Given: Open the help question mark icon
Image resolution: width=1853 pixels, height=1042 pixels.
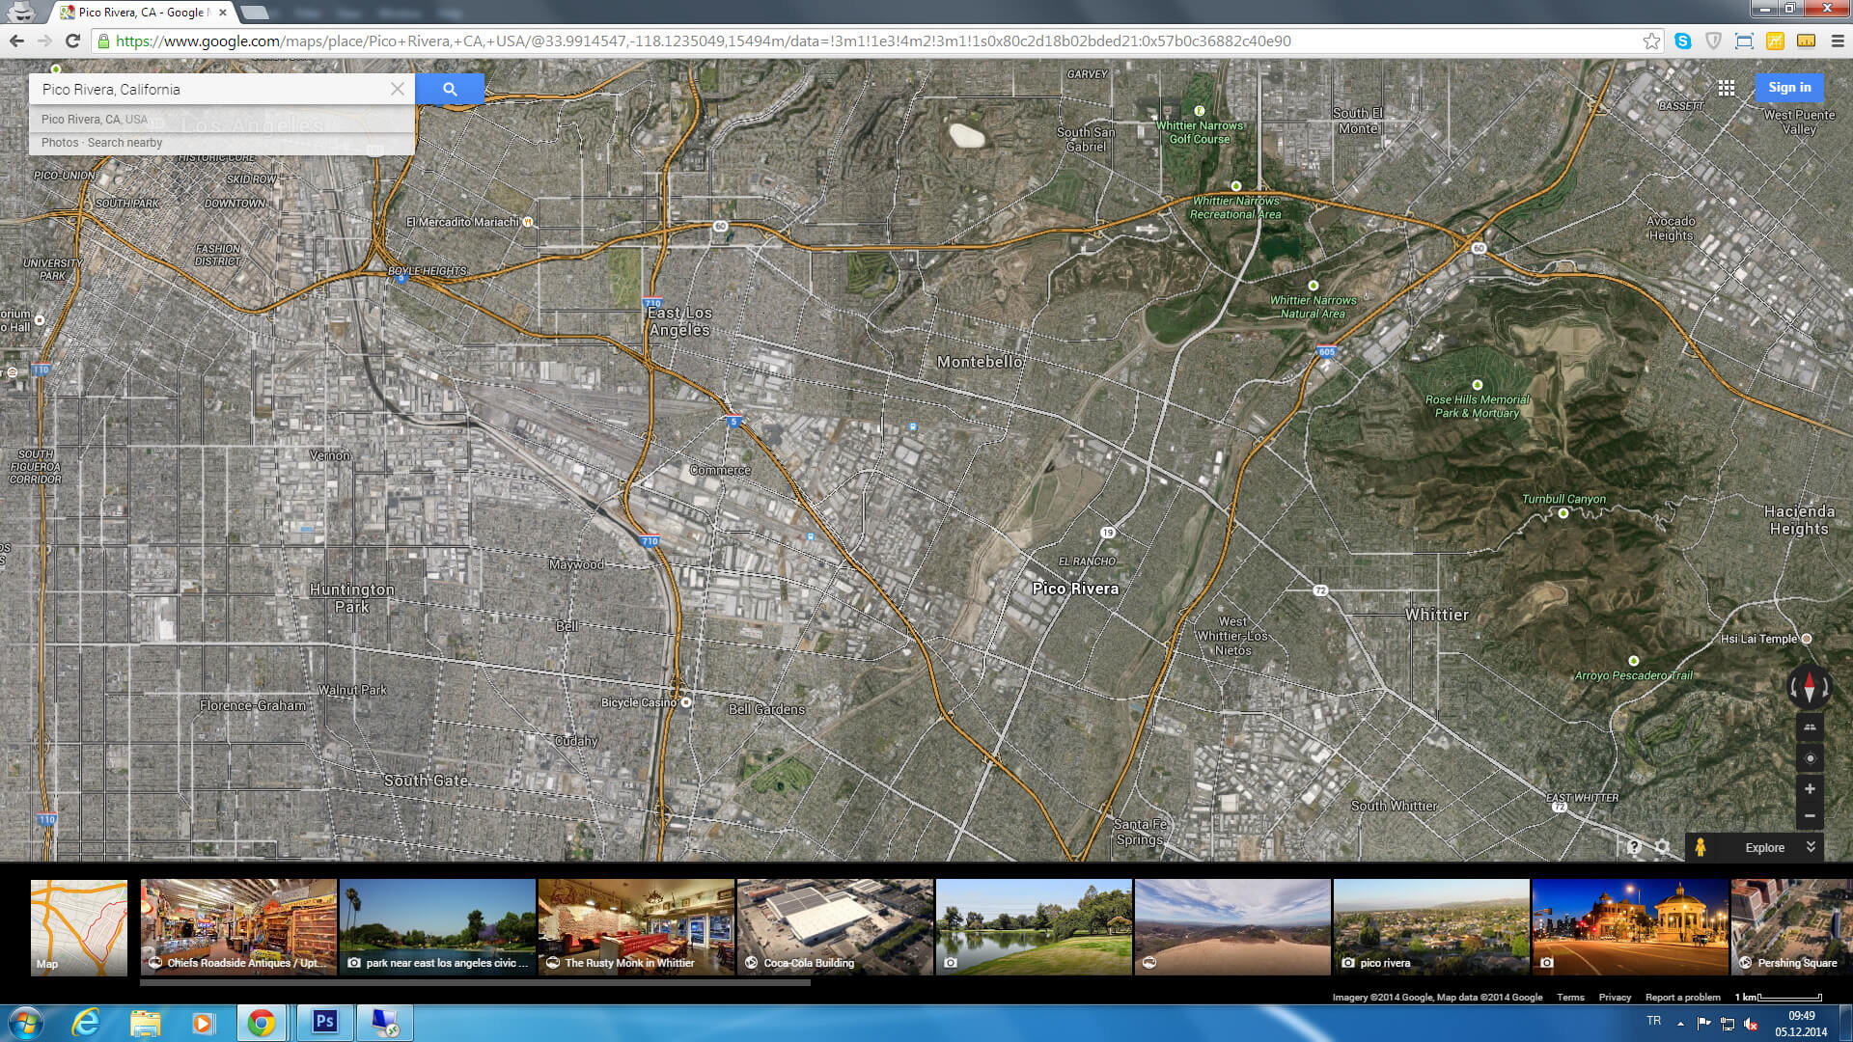Looking at the screenshot, I should (1633, 847).
